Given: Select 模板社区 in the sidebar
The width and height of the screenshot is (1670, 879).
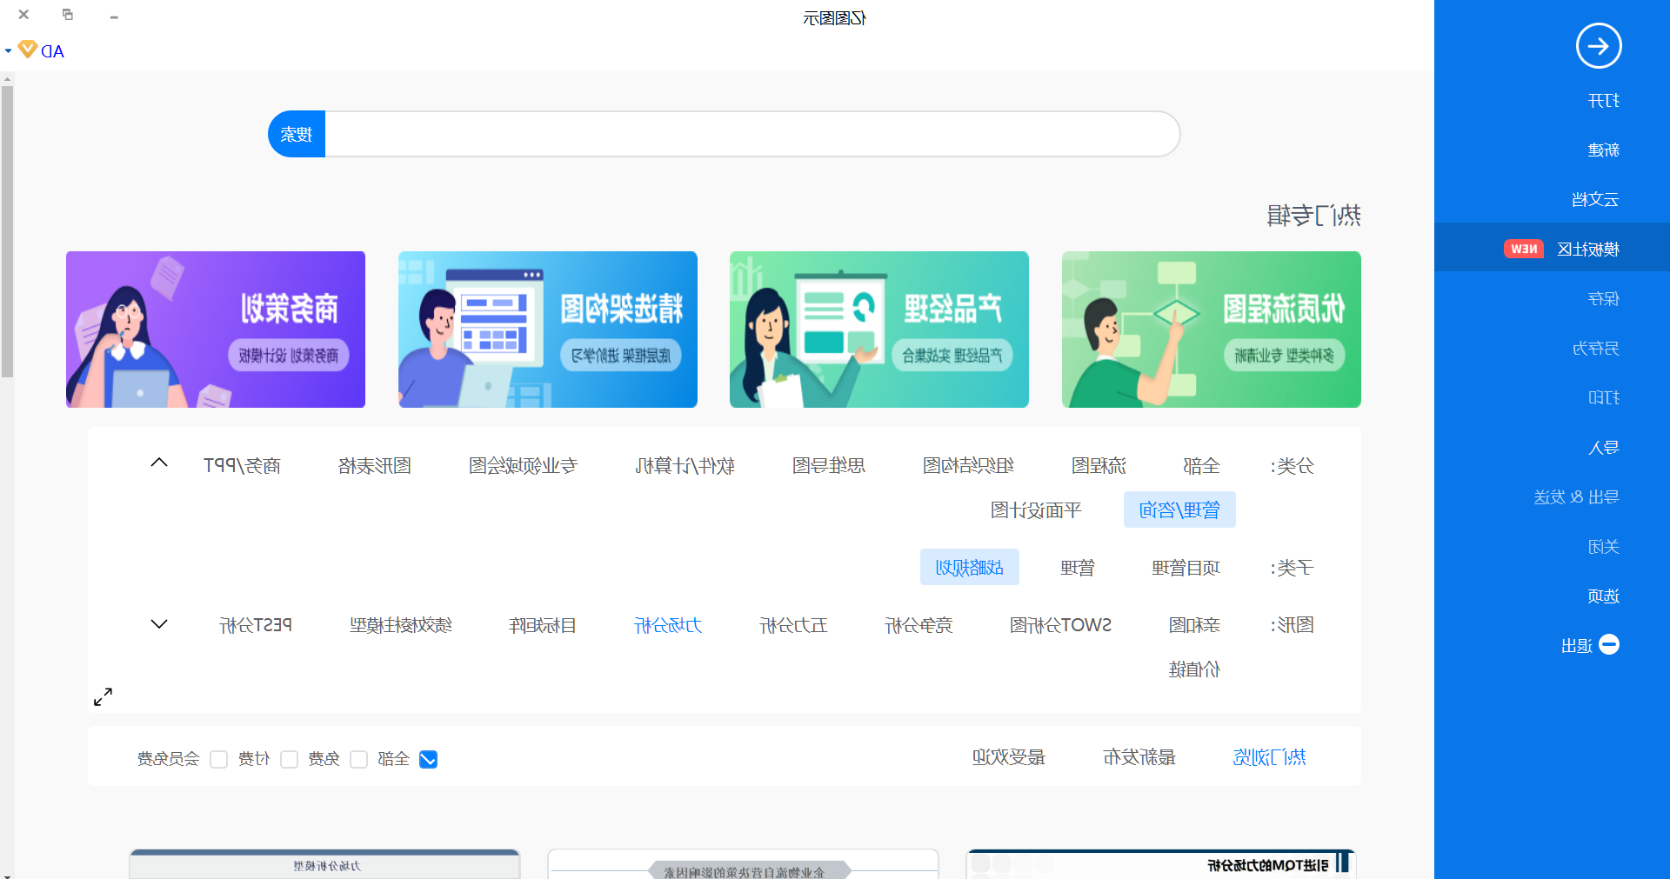Looking at the screenshot, I should [1588, 250].
